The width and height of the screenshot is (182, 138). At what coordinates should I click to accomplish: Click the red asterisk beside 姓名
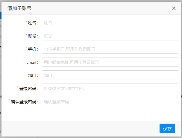click(x=26, y=22)
